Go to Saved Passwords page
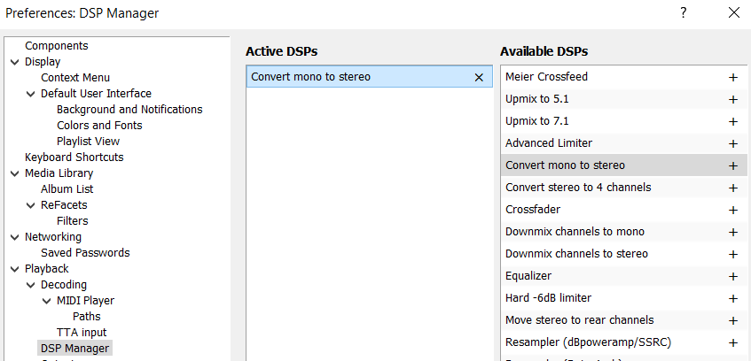 click(x=85, y=253)
